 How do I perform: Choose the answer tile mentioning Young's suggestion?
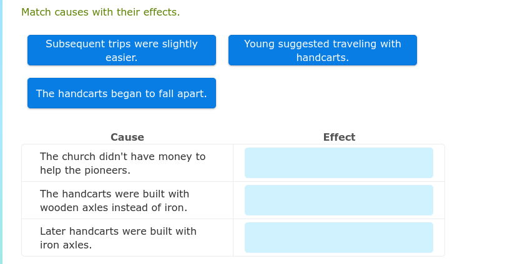coord(322,50)
